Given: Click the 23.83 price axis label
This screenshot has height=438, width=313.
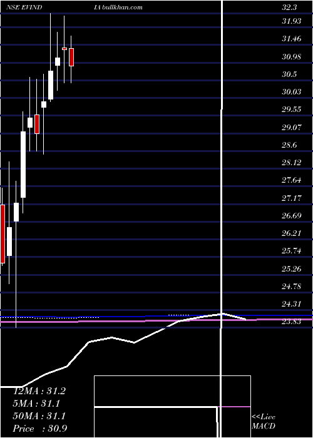Looking at the screenshot, I should click(292, 322).
